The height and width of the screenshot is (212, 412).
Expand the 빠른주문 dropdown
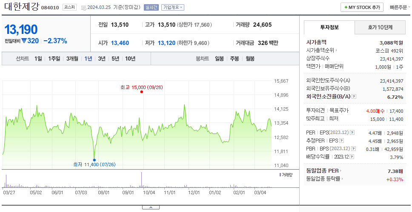[x=400, y=7]
